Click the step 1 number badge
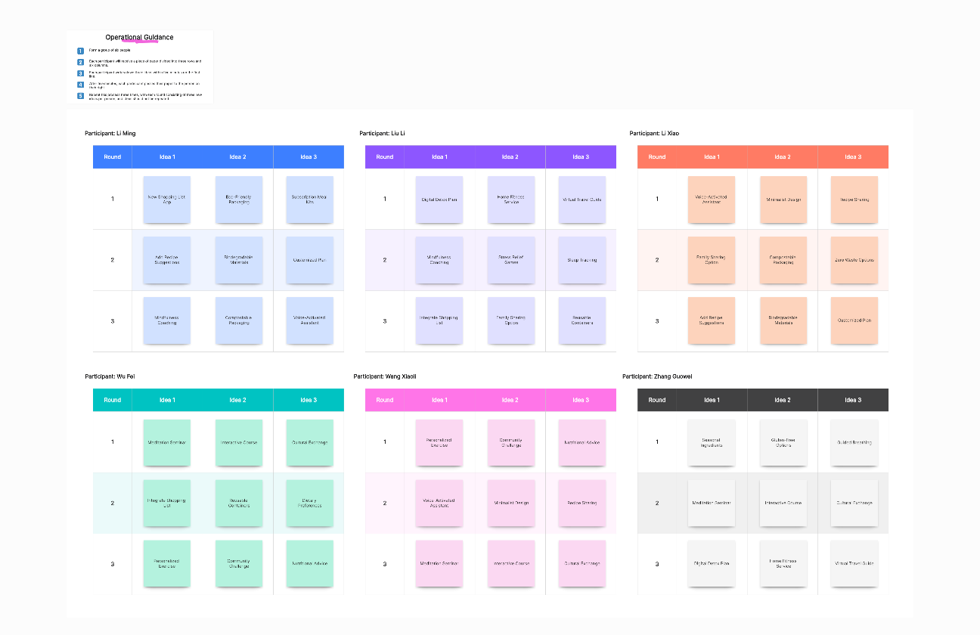 80,51
